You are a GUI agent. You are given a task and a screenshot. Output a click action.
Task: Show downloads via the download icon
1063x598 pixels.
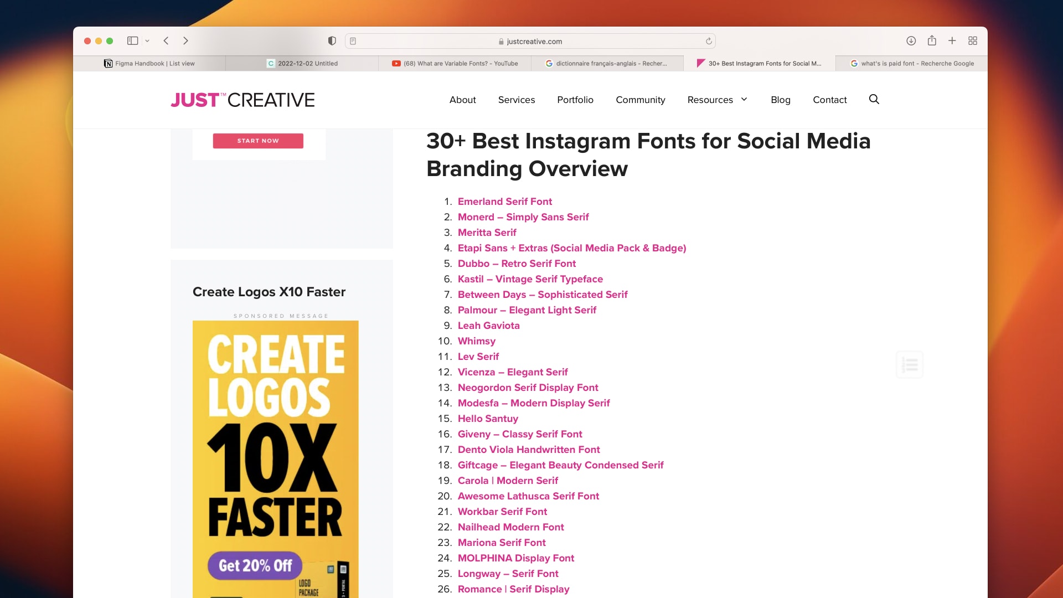[x=911, y=41]
